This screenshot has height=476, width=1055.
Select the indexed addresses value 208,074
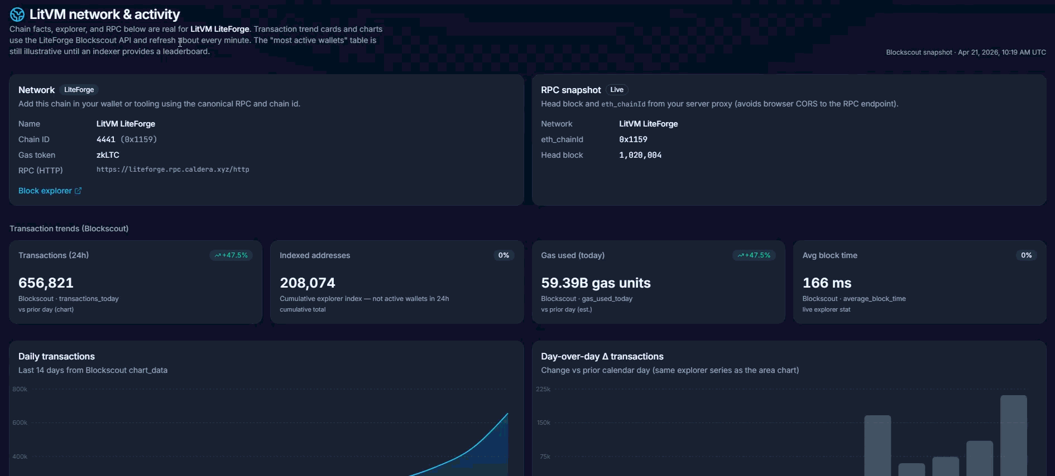tap(308, 283)
